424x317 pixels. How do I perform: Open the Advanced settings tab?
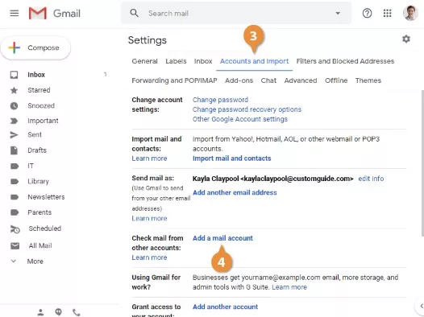[301, 80]
